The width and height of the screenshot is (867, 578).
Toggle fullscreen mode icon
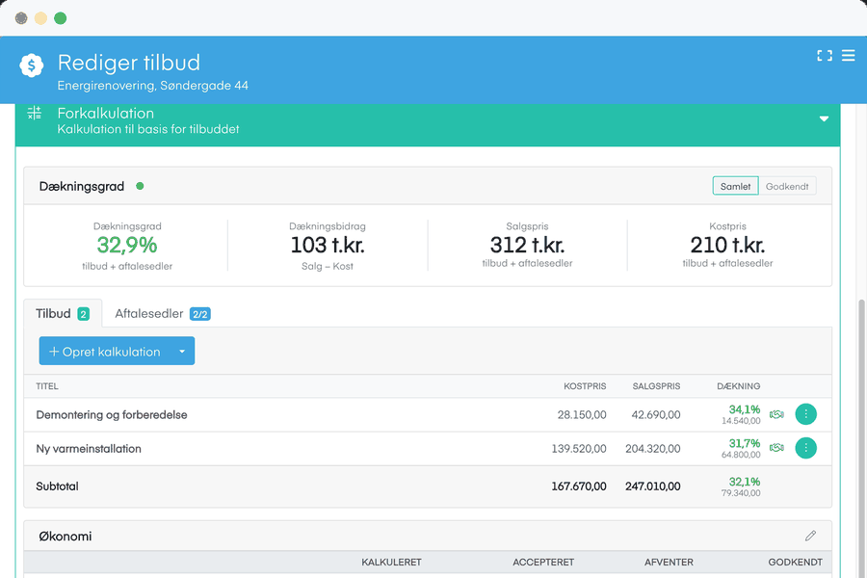point(825,55)
